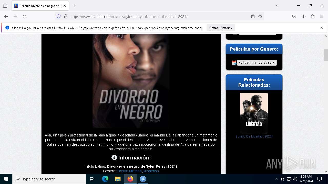Click the URL address bar
This screenshot has width=328, height=184.
pos(159,17)
